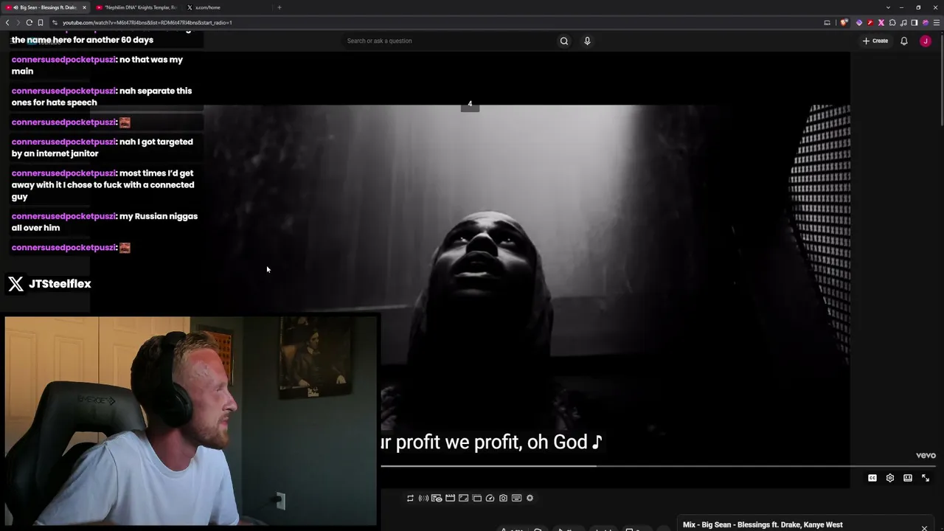944x531 pixels.
Task: Click the clapperboard icon below the player
Action: click(450, 498)
